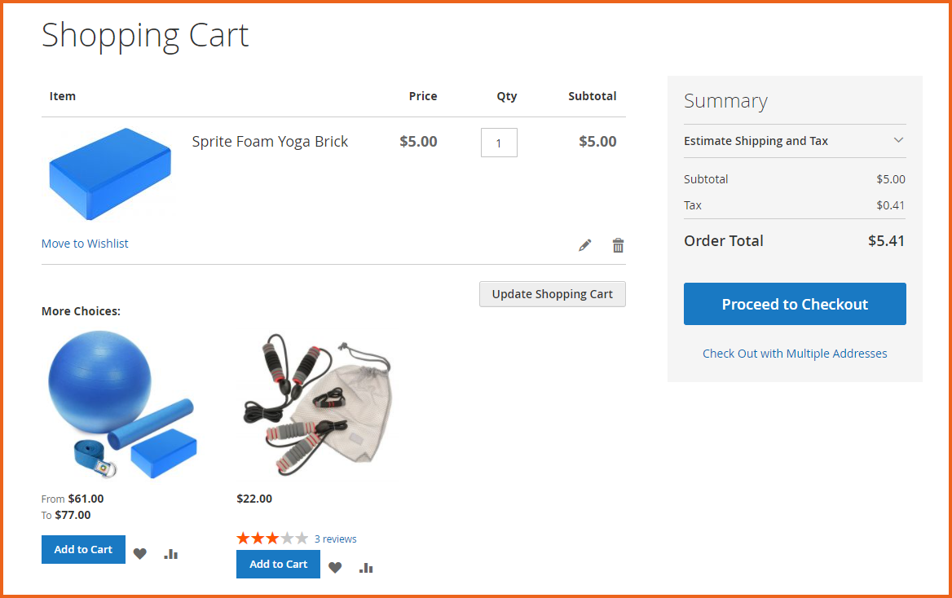Click the Move to Wishlist link
The width and height of the screenshot is (952, 598).
[84, 243]
